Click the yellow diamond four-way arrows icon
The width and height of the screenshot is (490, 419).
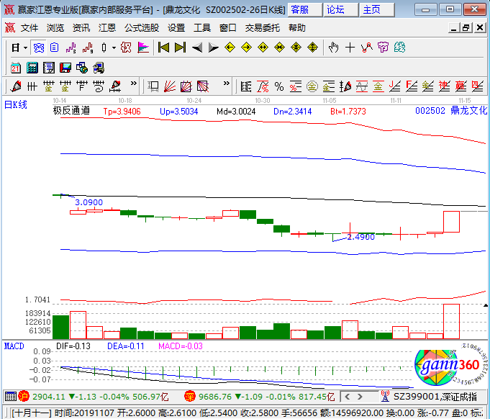pyautogui.click(x=313, y=48)
